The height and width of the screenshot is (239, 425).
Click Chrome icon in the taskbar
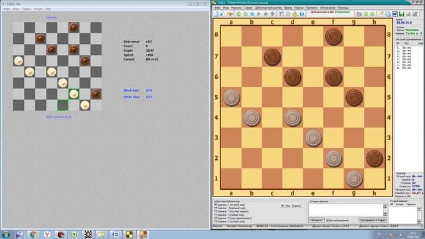(x=33, y=234)
